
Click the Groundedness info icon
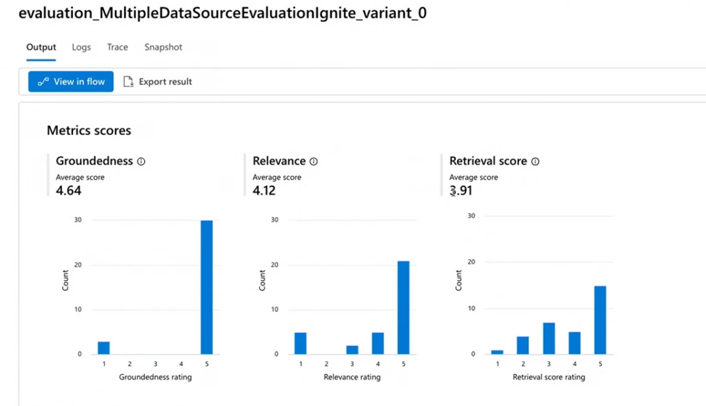pyautogui.click(x=141, y=161)
